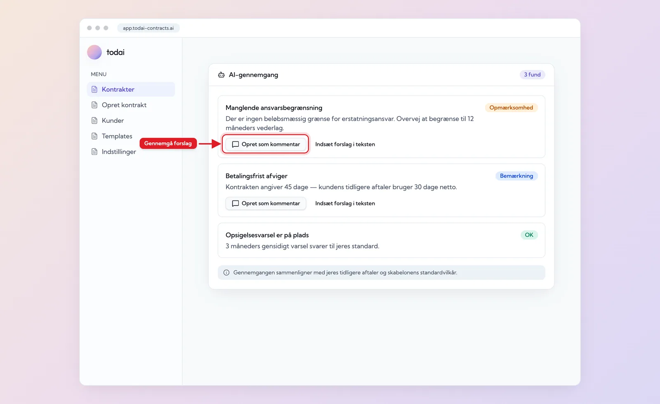Click the Kunder sidebar icon

point(94,120)
